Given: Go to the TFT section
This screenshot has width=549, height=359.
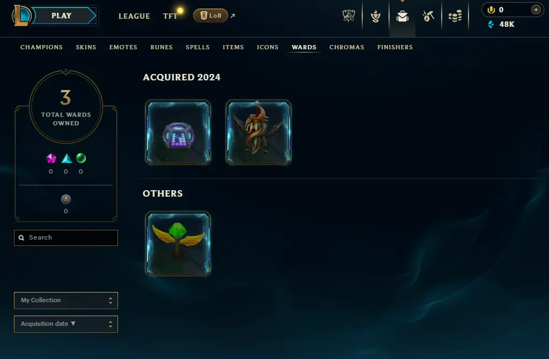Looking at the screenshot, I should [x=170, y=16].
